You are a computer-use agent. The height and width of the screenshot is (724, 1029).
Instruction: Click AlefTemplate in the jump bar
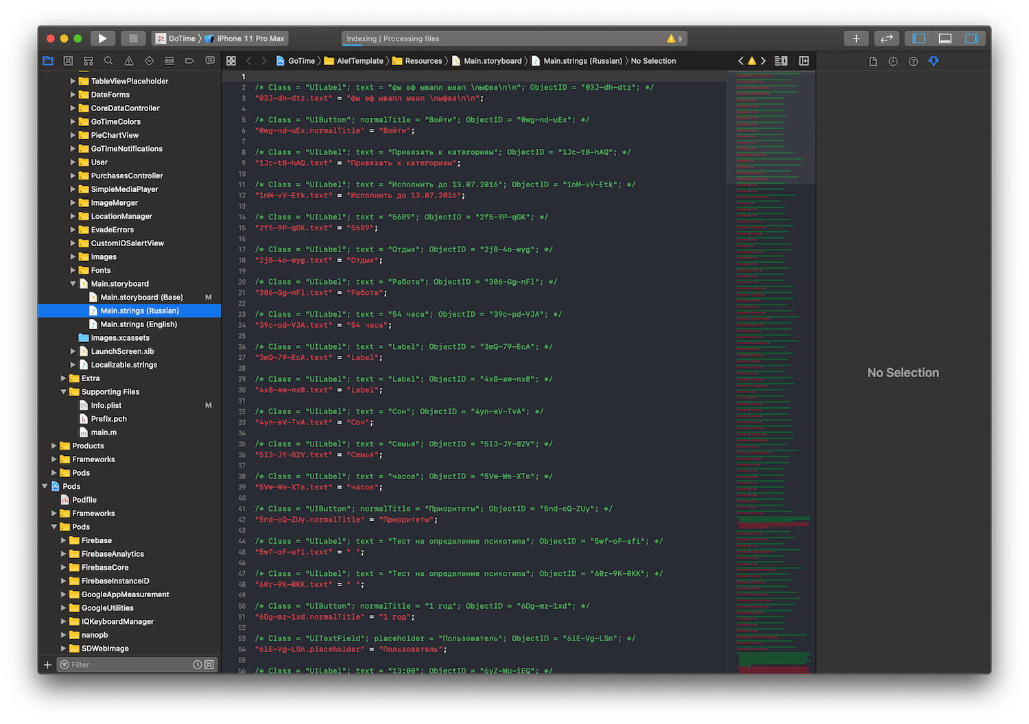coord(354,61)
